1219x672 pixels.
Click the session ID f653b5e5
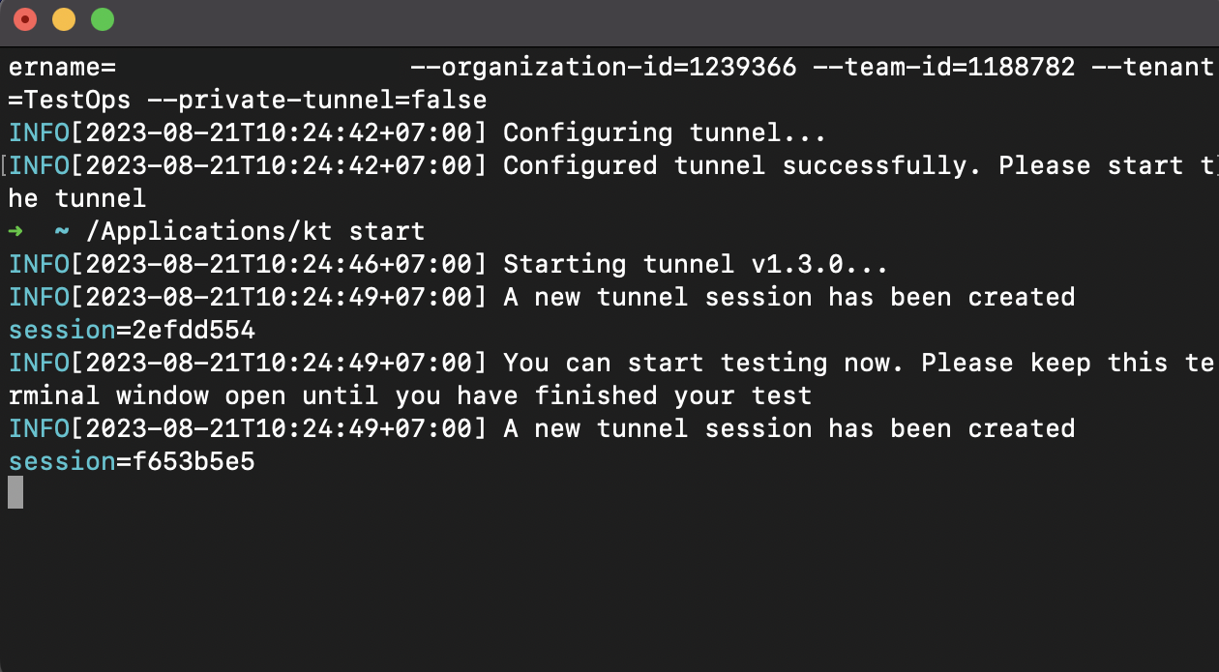coord(186,462)
